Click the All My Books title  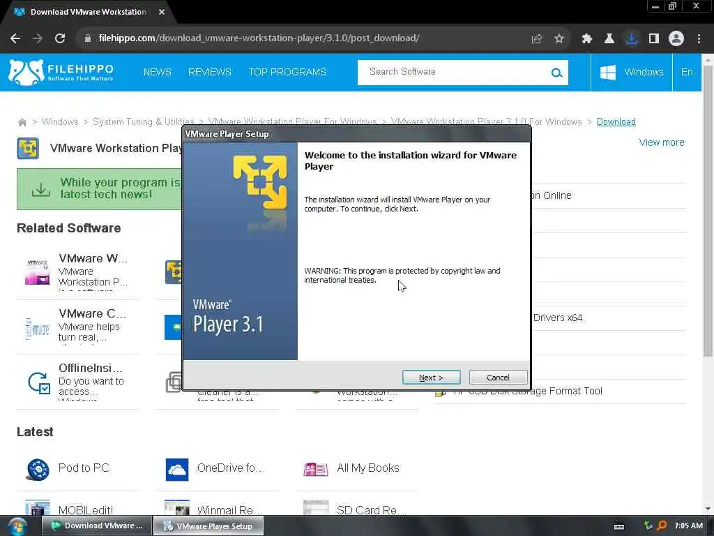tap(368, 468)
